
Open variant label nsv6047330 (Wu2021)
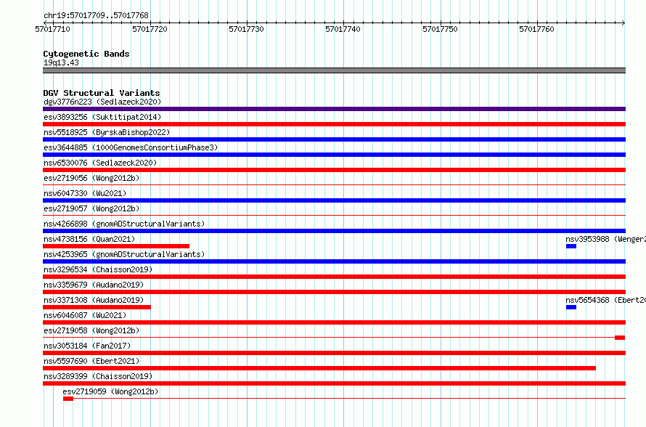click(x=85, y=193)
